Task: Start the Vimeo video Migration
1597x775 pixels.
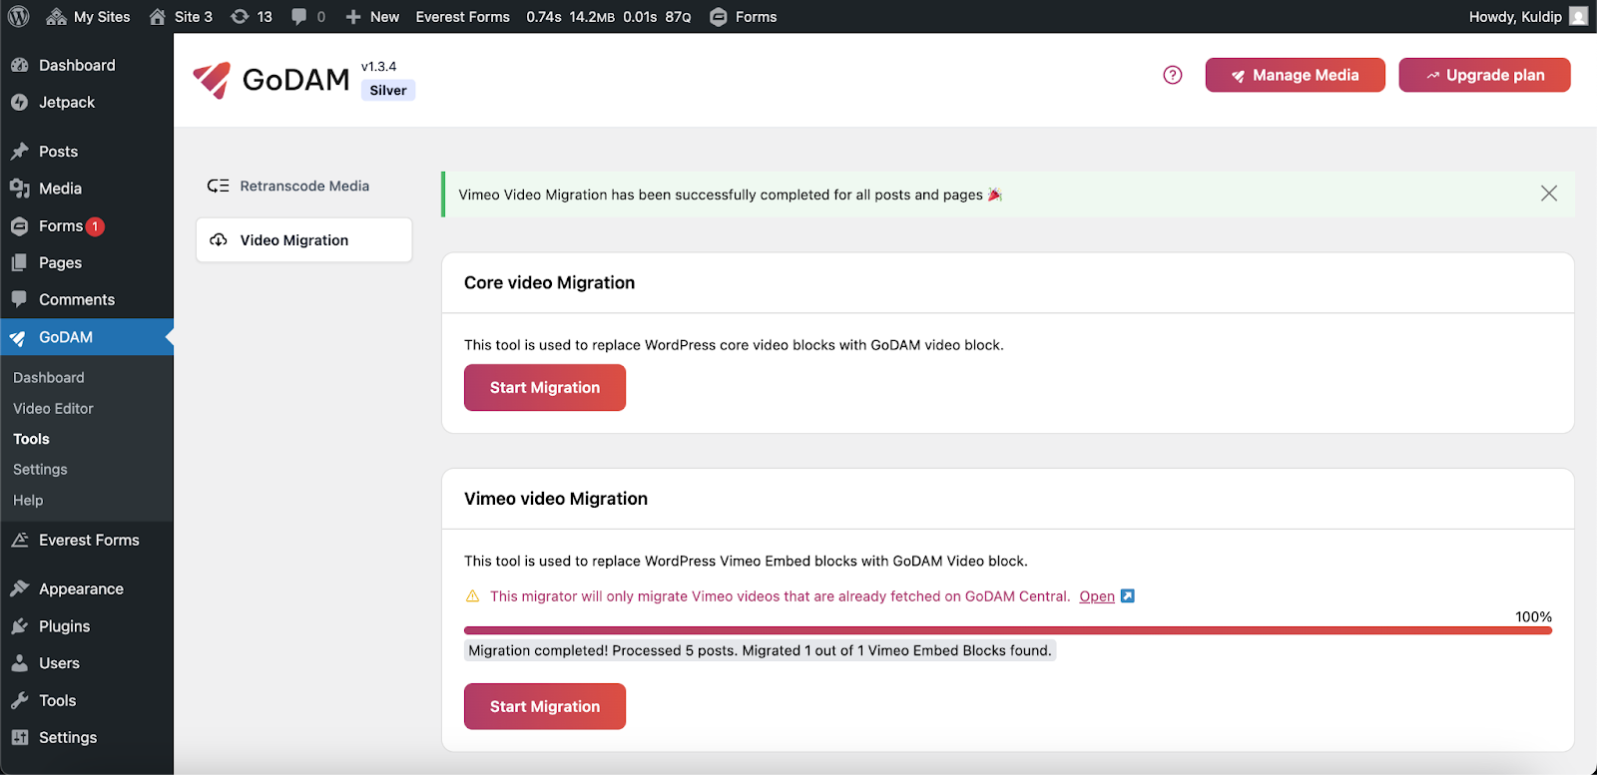Action: tap(544, 706)
